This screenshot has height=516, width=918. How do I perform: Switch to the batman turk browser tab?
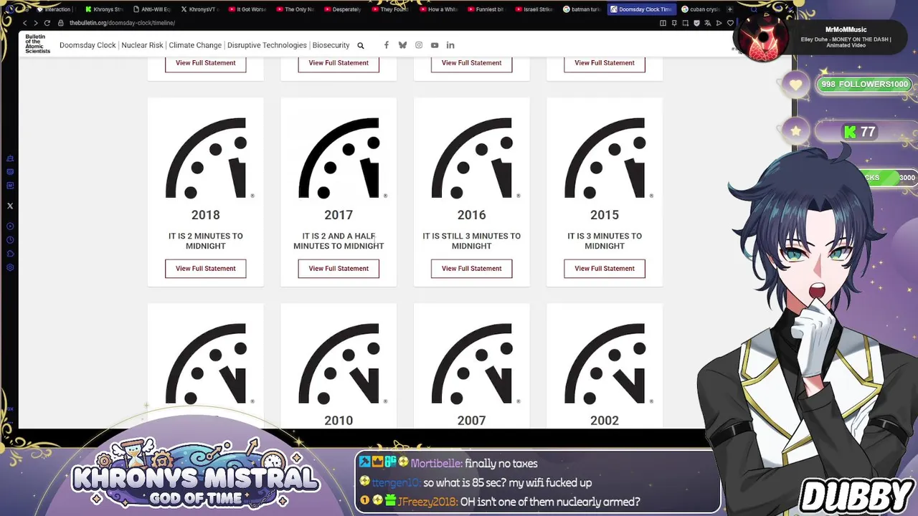point(581,9)
